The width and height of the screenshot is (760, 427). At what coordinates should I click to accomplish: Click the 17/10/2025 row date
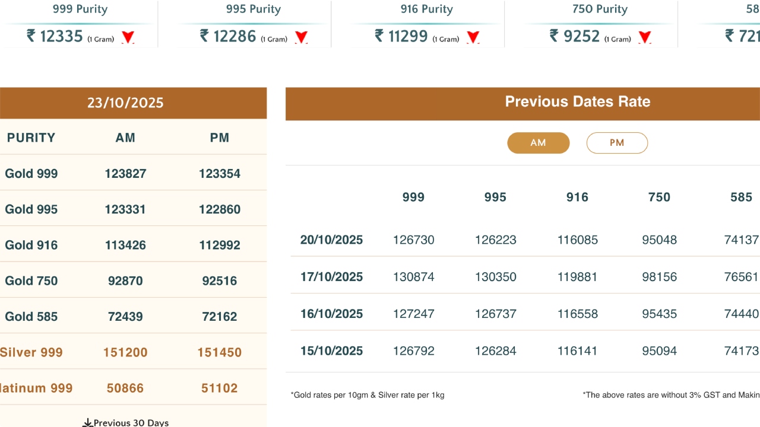pyautogui.click(x=331, y=277)
